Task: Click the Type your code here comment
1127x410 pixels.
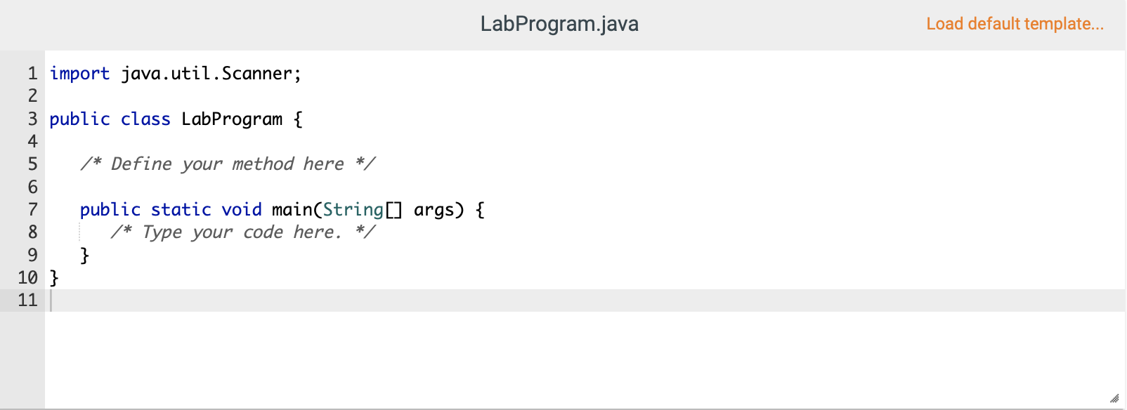Action: click(x=244, y=232)
